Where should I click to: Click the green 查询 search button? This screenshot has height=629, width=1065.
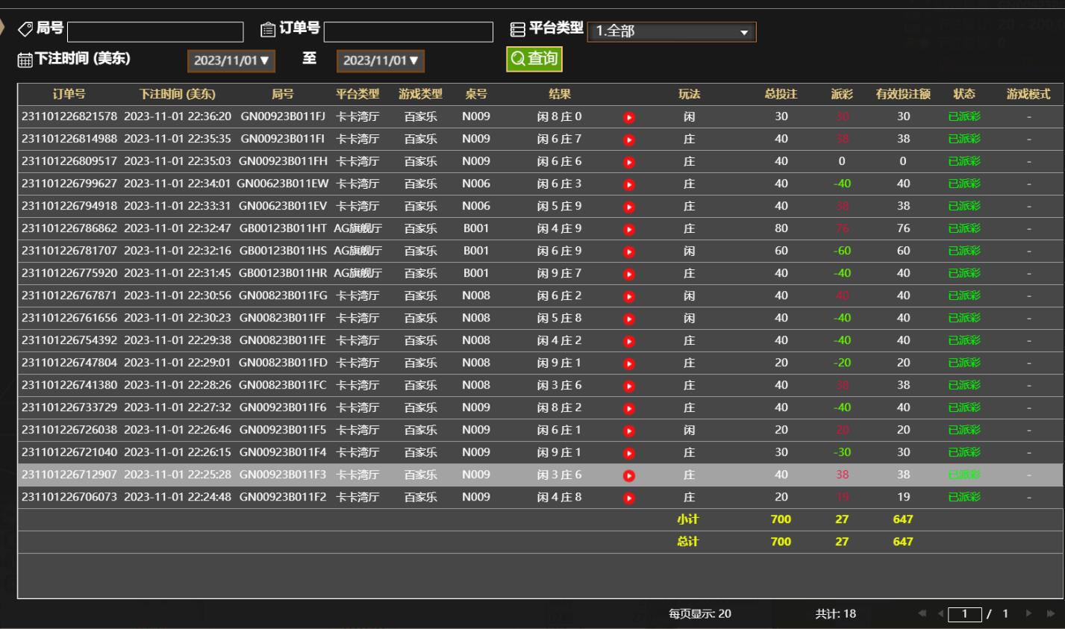534,59
